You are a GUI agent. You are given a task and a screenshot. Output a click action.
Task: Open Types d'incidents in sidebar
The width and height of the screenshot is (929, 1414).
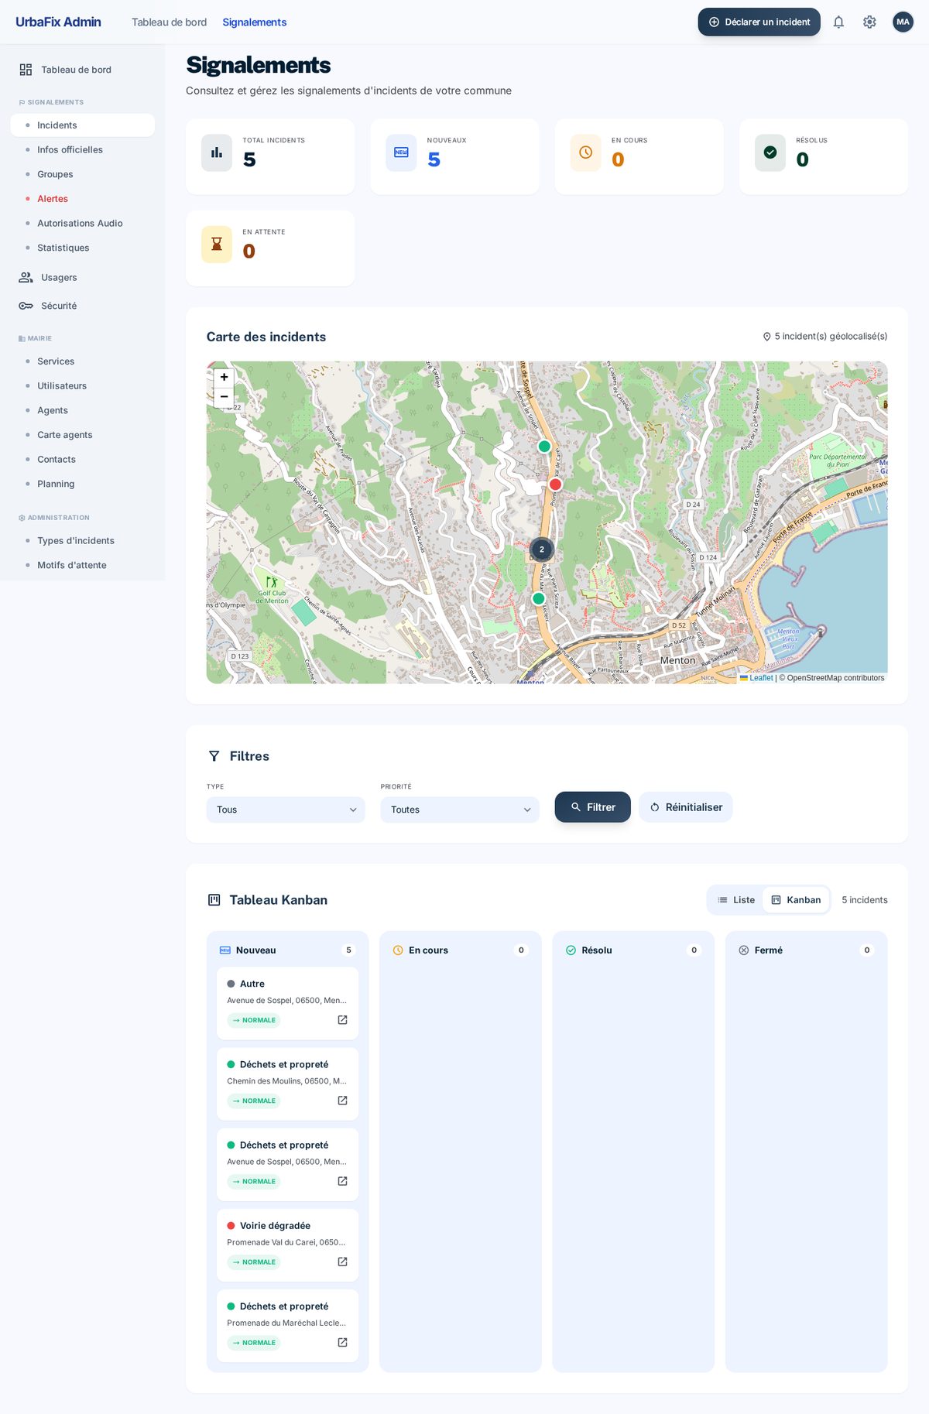(x=82, y=541)
